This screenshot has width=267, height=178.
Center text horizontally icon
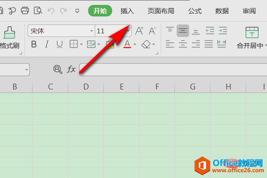click(x=183, y=44)
